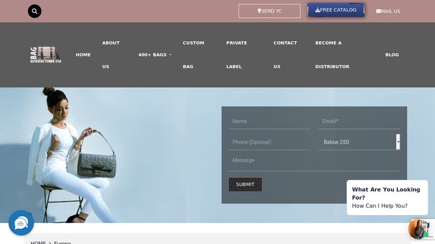Open the Blog page
Image resolution: width=435 pixels, height=244 pixels.
point(392,55)
